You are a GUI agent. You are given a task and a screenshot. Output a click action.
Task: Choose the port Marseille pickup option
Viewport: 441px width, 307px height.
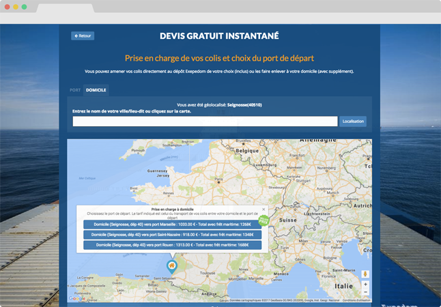tap(172, 224)
